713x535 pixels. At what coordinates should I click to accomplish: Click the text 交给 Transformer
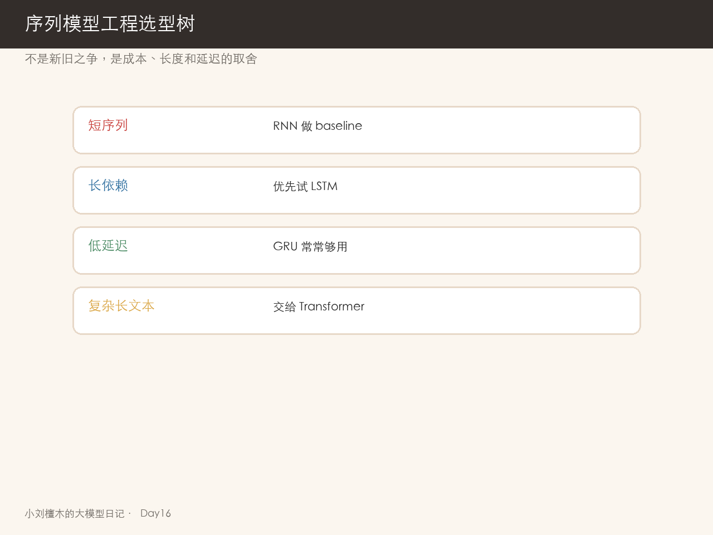(319, 307)
